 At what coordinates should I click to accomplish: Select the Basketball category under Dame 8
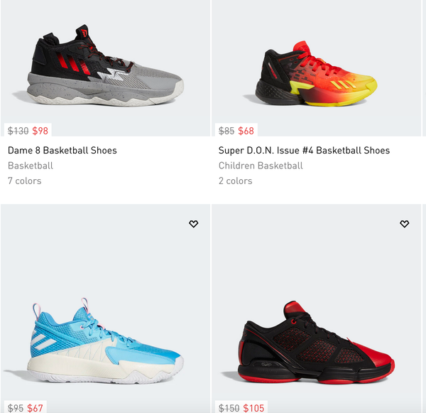(31, 166)
